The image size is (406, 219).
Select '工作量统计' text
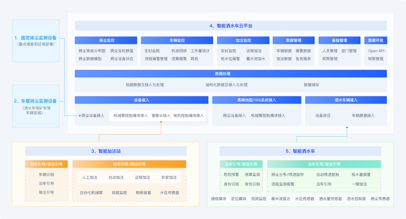point(200,51)
